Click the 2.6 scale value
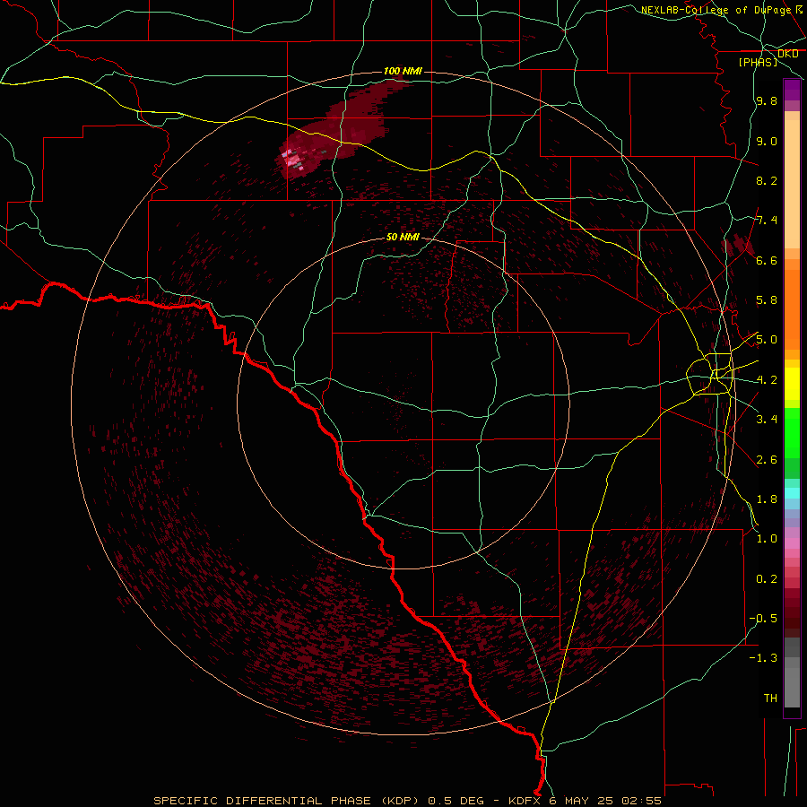807x807 pixels. coord(767,460)
